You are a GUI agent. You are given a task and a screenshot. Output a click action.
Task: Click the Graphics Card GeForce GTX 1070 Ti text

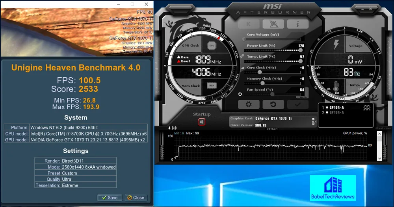[273, 119]
